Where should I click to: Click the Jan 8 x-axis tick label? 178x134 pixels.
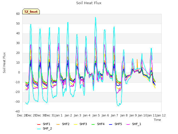tap(124, 115)
